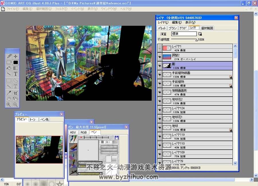Select the レイヤ110 layer row
This screenshot has width=258, height=186.
(x=195, y=145)
